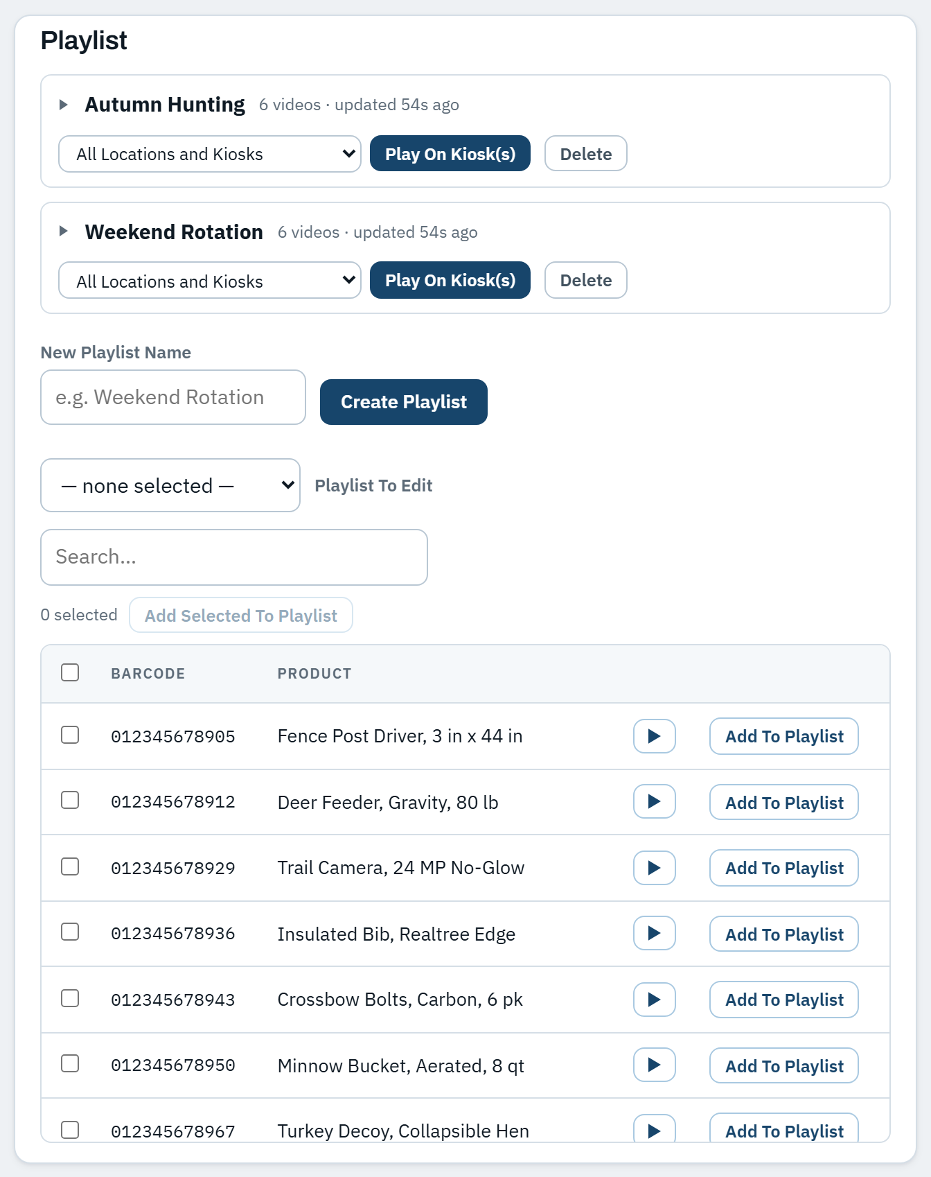Click product name Fence Post Driver, 3 in x 44 in
Image resolution: width=931 pixels, height=1177 pixels.
[x=400, y=736]
